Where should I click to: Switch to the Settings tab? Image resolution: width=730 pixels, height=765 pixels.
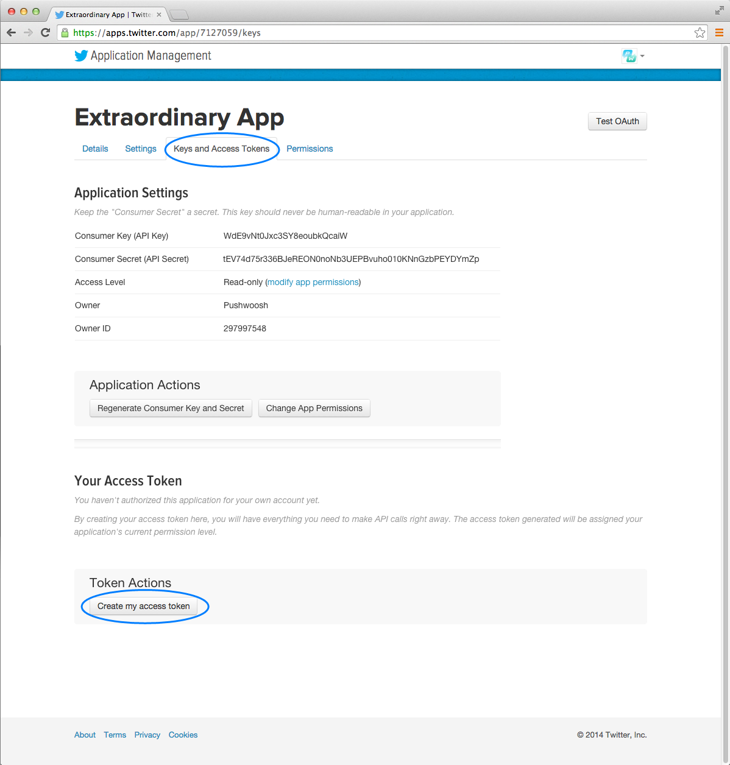click(x=141, y=149)
